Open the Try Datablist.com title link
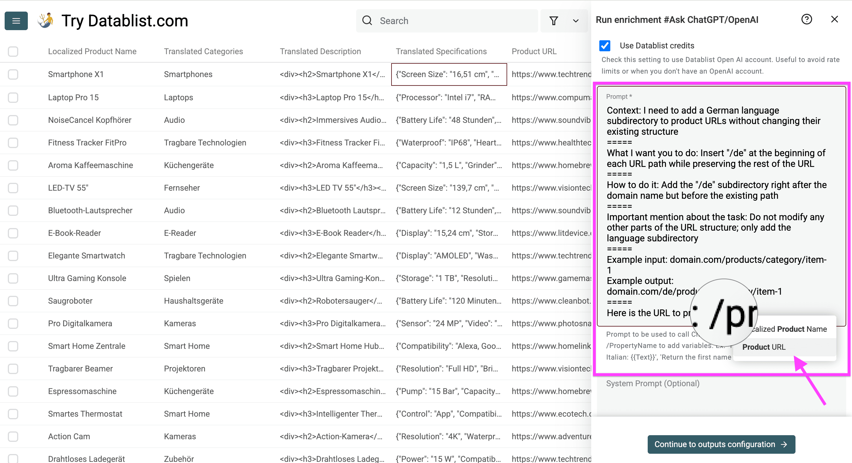 125,20
